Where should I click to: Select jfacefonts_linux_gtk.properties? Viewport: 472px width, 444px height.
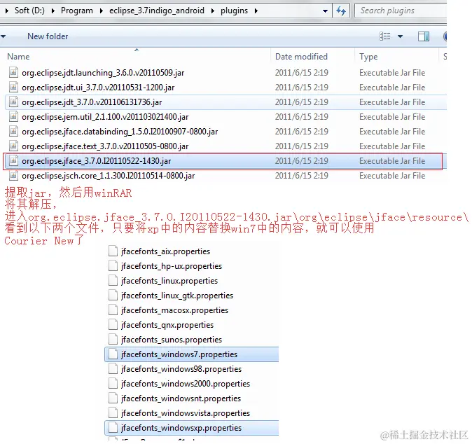177,296
